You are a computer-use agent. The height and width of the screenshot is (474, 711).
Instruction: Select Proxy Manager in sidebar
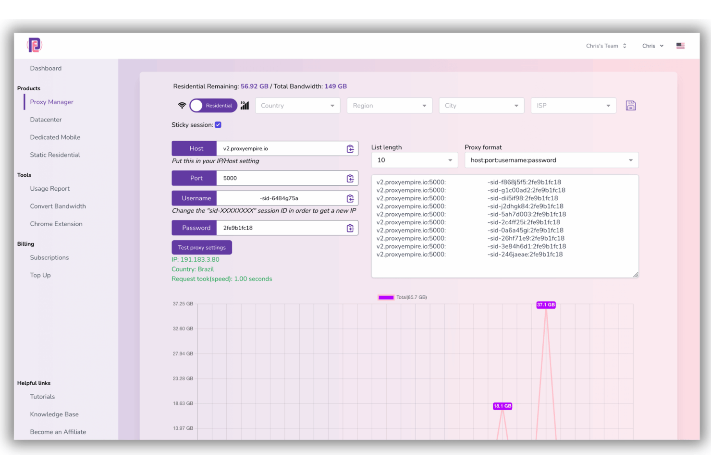coord(52,102)
